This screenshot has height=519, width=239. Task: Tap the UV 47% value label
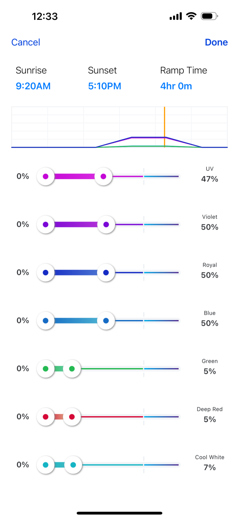click(x=210, y=179)
